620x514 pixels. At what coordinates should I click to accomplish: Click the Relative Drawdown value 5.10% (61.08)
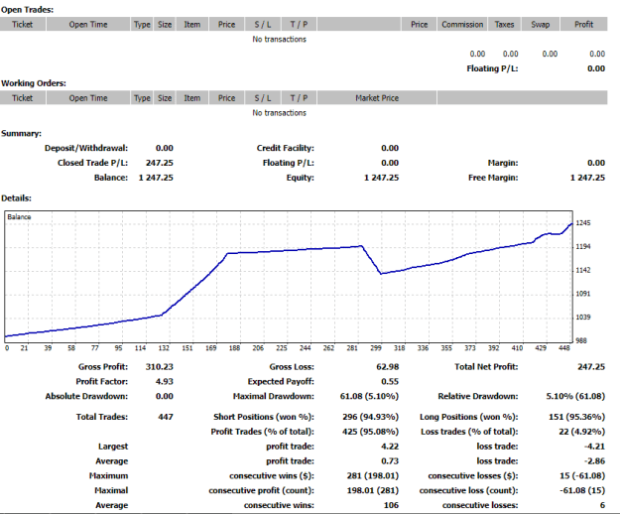575,396
